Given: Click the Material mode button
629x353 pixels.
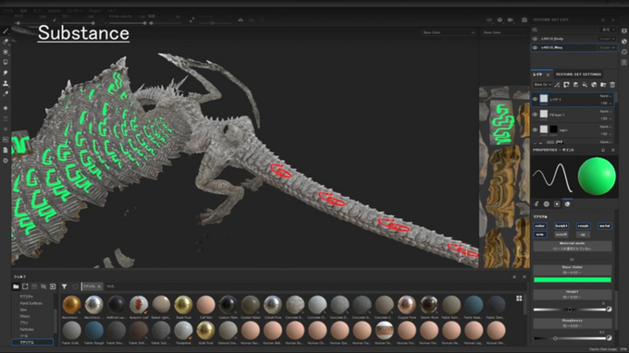Looking at the screenshot, I should tap(572, 246).
